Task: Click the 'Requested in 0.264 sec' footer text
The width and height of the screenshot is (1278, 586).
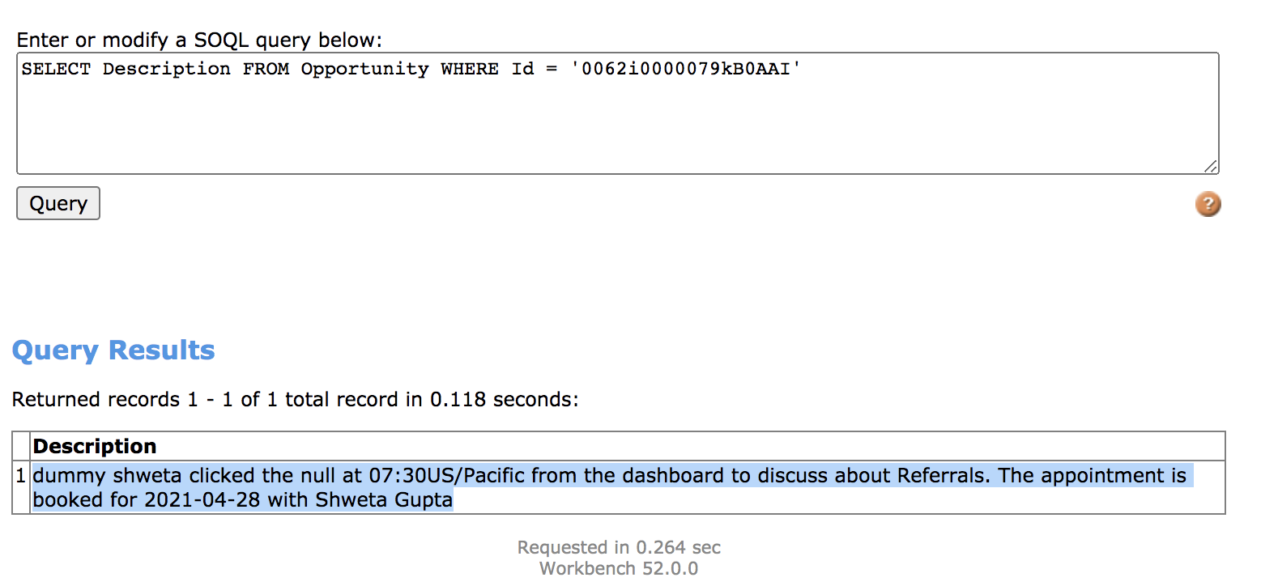Action: 619,547
